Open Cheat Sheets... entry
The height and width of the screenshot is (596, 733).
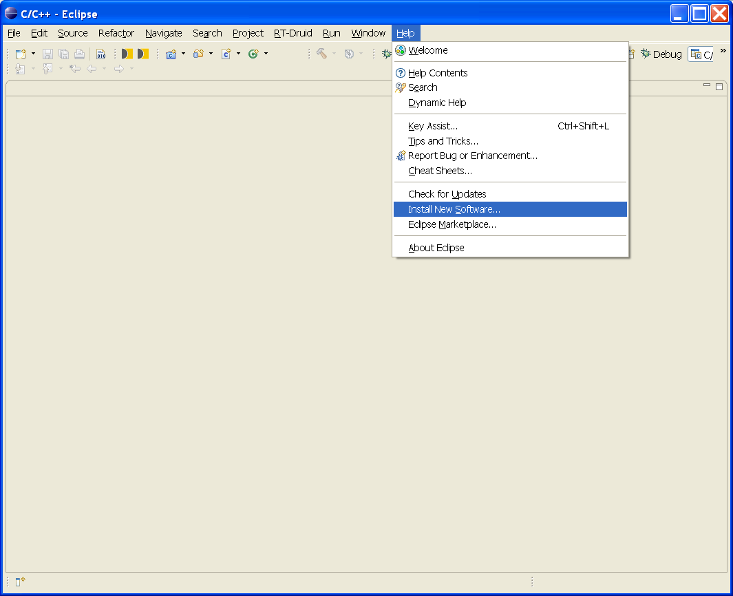point(510,171)
